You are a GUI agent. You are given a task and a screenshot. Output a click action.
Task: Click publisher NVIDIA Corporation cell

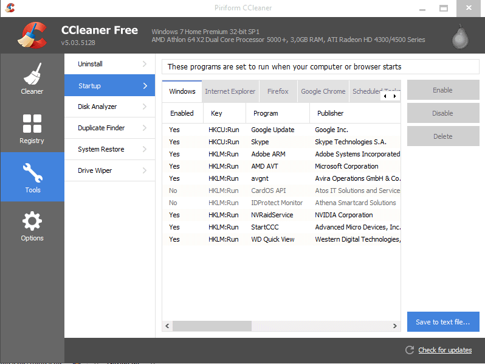pyautogui.click(x=343, y=215)
